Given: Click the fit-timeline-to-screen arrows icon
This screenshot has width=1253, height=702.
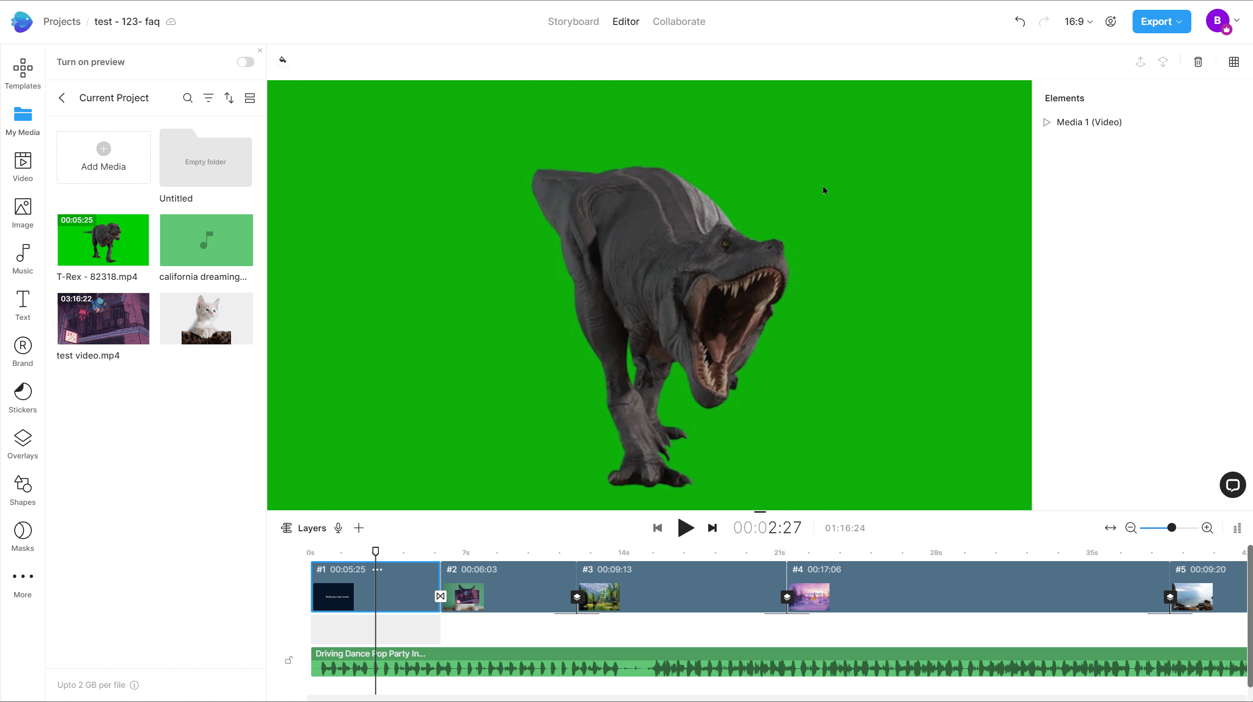Looking at the screenshot, I should pyautogui.click(x=1110, y=528).
